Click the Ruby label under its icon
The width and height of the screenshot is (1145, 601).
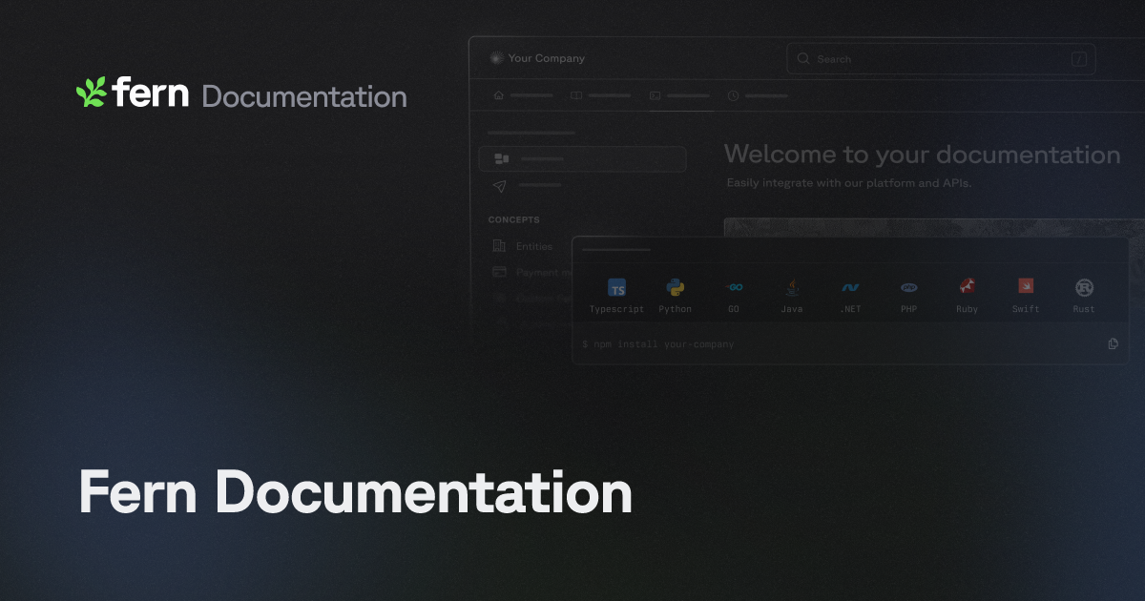[x=968, y=309]
